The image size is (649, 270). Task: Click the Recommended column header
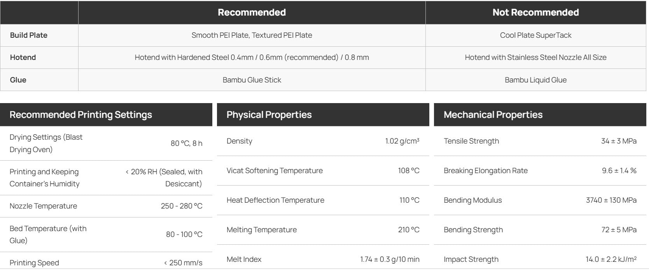click(252, 12)
